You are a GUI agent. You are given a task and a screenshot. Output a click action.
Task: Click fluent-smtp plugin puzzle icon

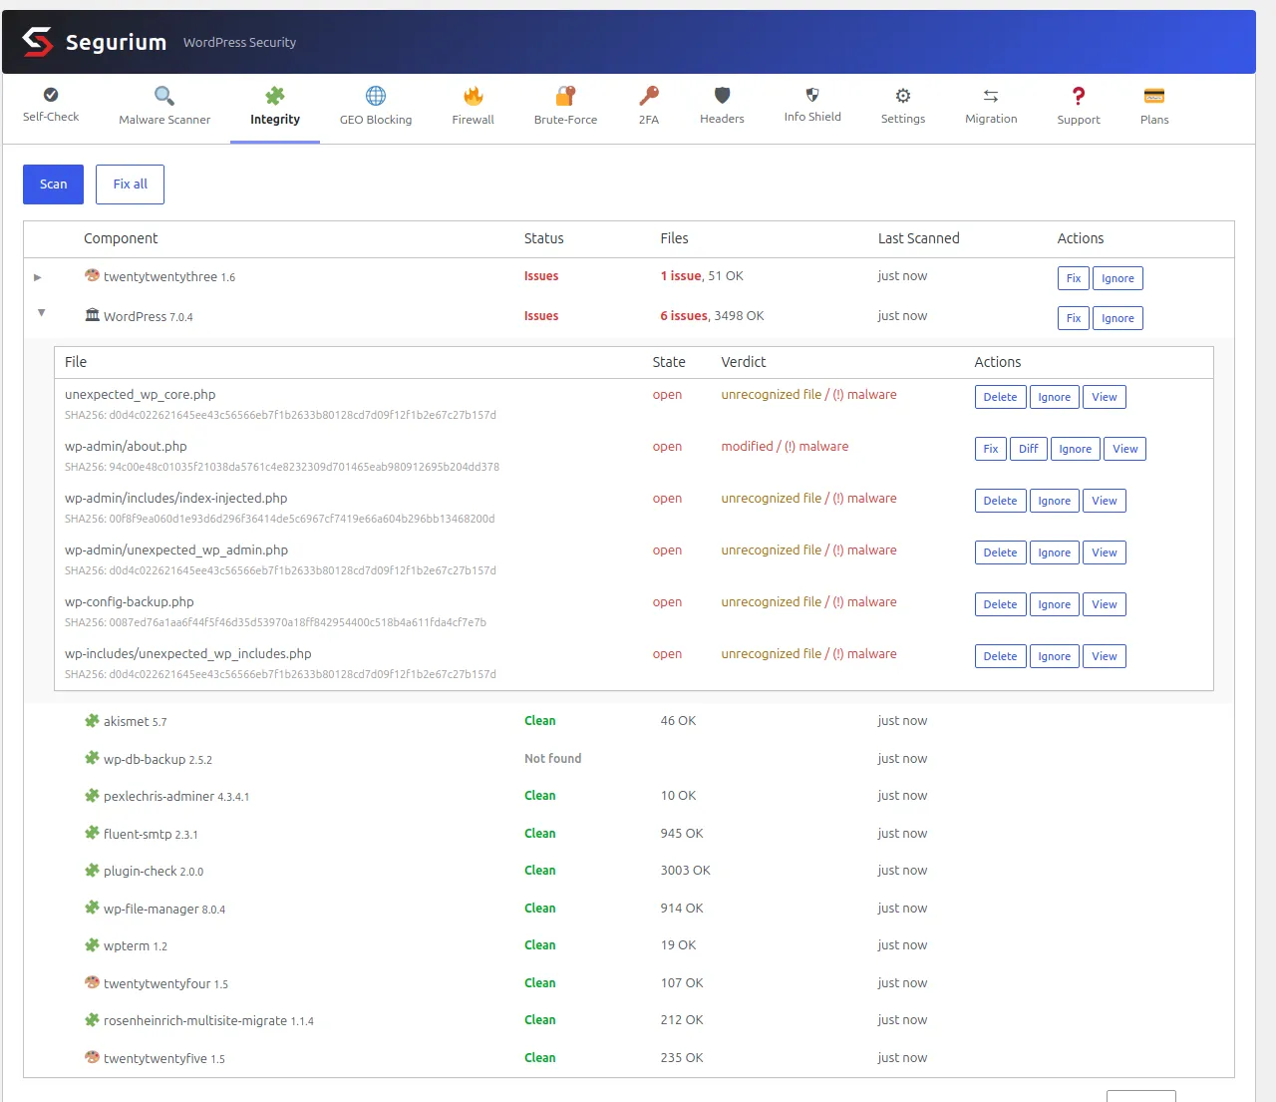point(92,833)
